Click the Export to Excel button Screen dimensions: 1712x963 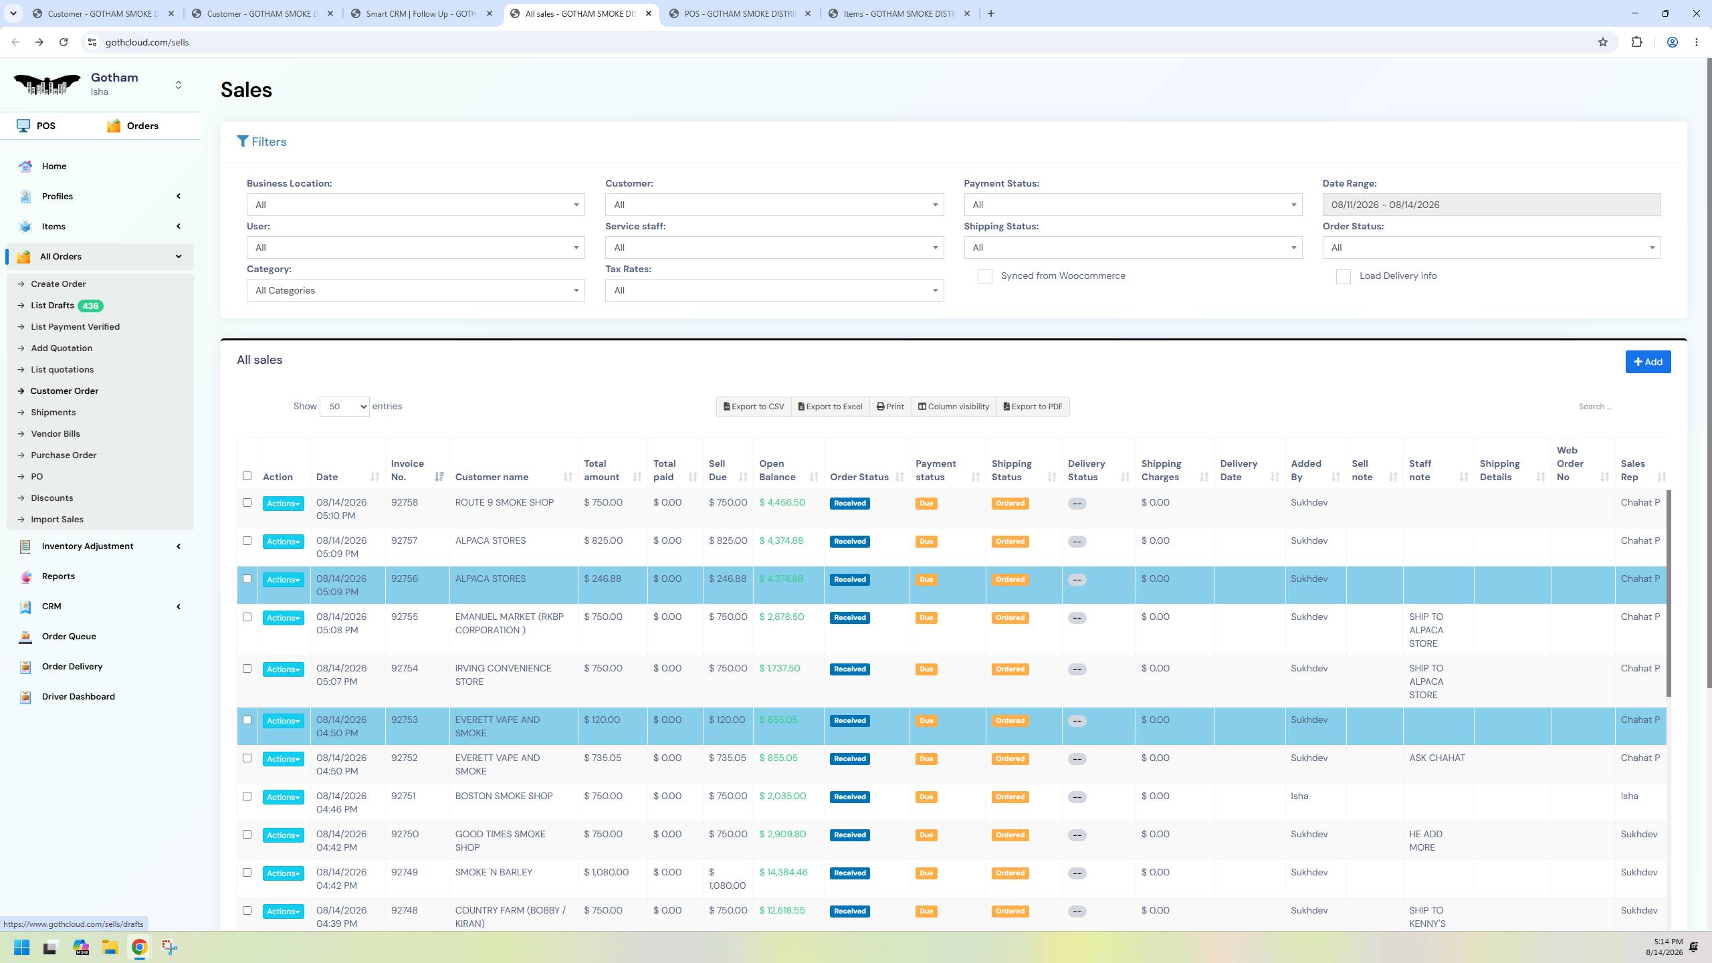point(830,407)
